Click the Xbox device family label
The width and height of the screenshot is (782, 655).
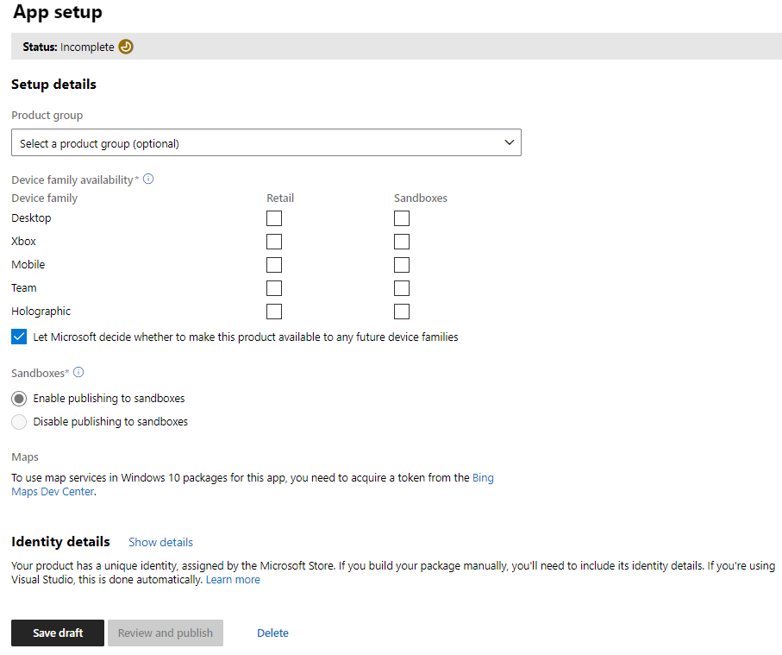click(24, 242)
